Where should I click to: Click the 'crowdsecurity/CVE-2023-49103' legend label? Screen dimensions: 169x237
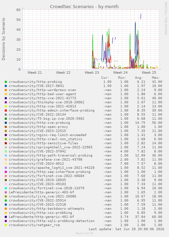tap(37, 184)
